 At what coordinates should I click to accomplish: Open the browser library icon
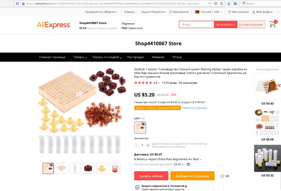236,3
